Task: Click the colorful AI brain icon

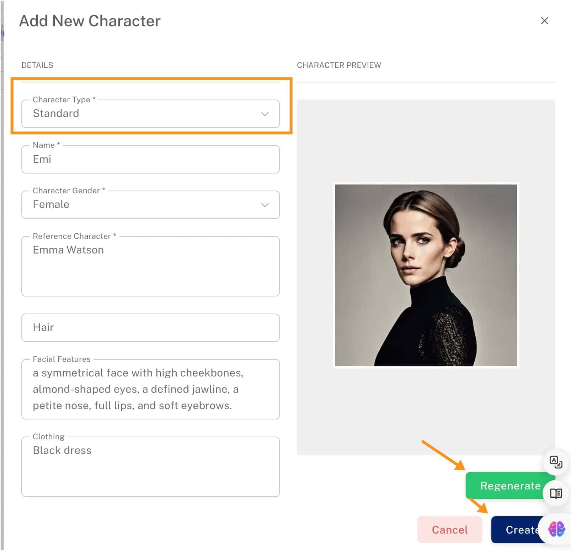Action: click(x=555, y=530)
